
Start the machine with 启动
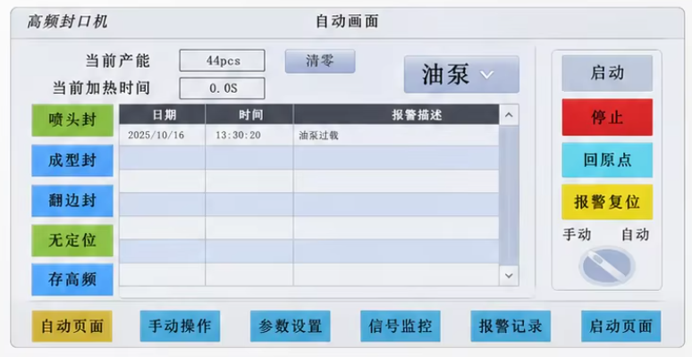[607, 73]
